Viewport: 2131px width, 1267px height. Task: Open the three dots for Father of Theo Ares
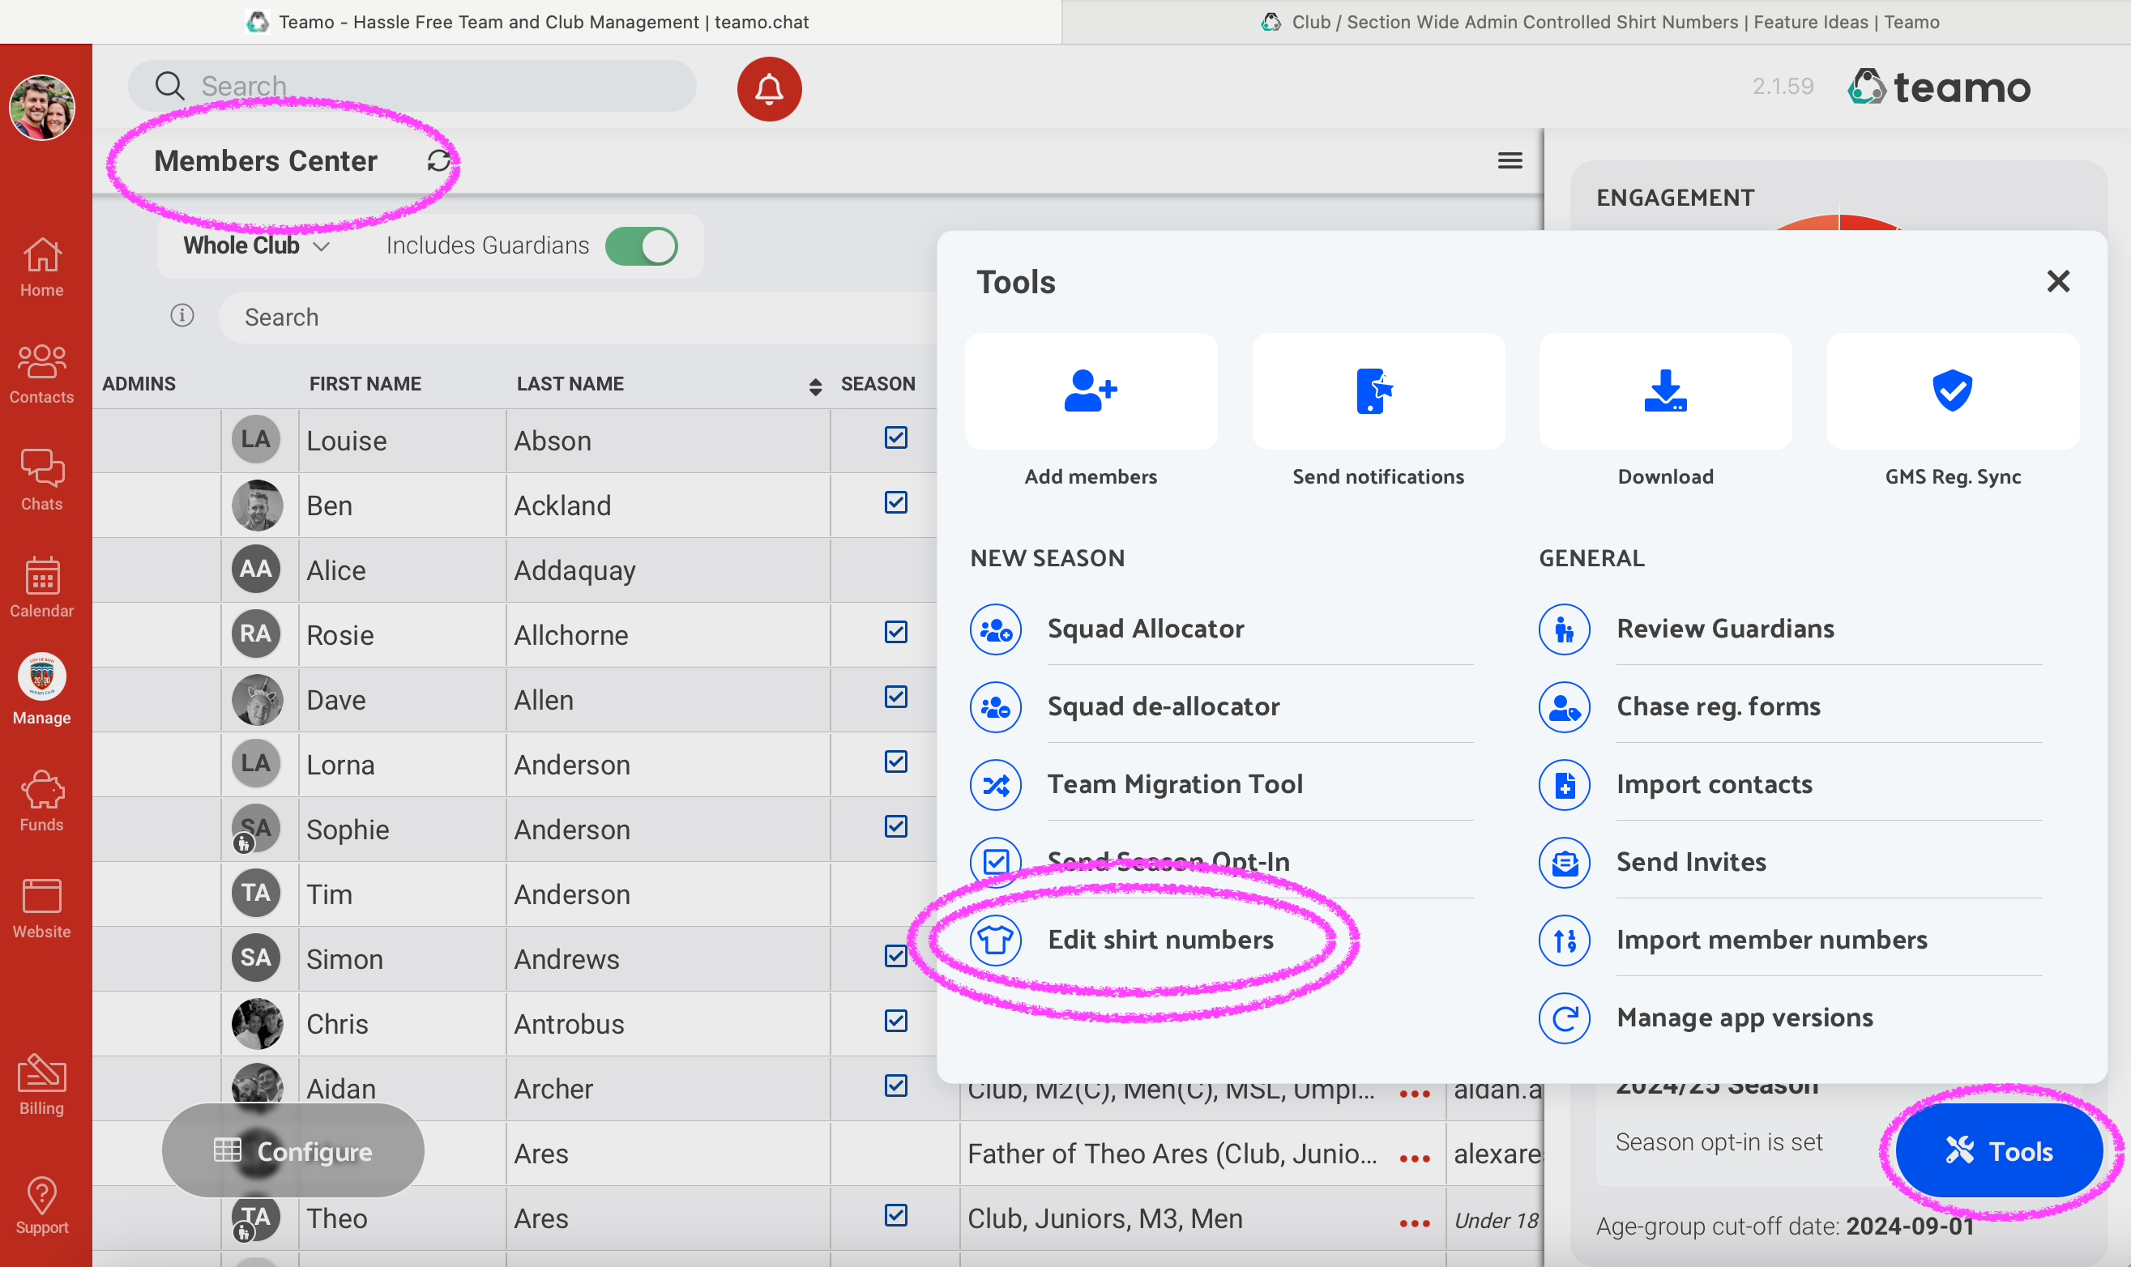click(1415, 1158)
